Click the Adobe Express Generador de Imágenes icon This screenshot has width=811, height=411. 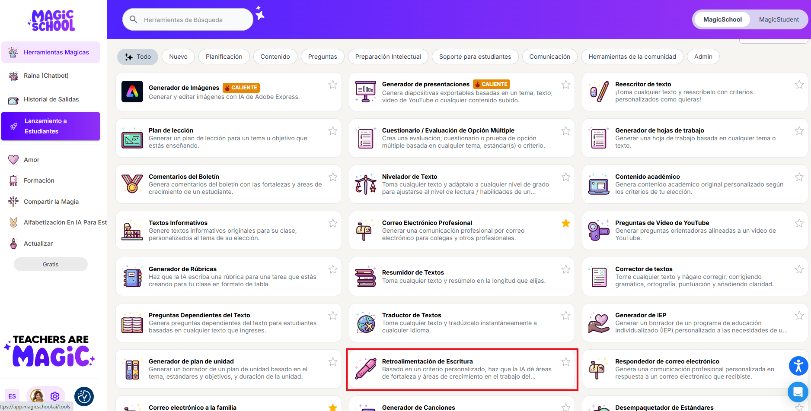coord(132,92)
